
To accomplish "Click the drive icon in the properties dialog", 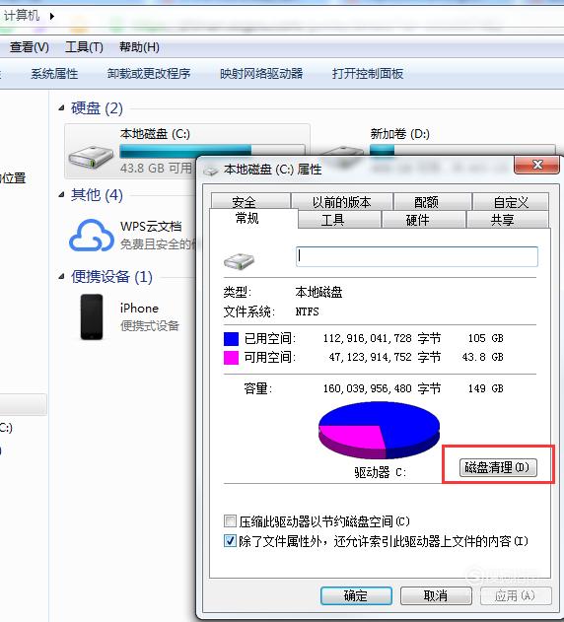I will coord(239,261).
